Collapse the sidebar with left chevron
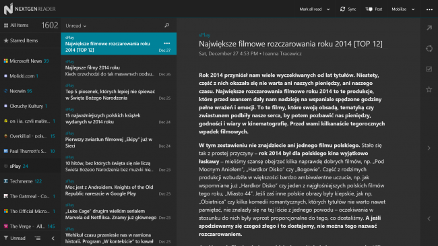 53,238
